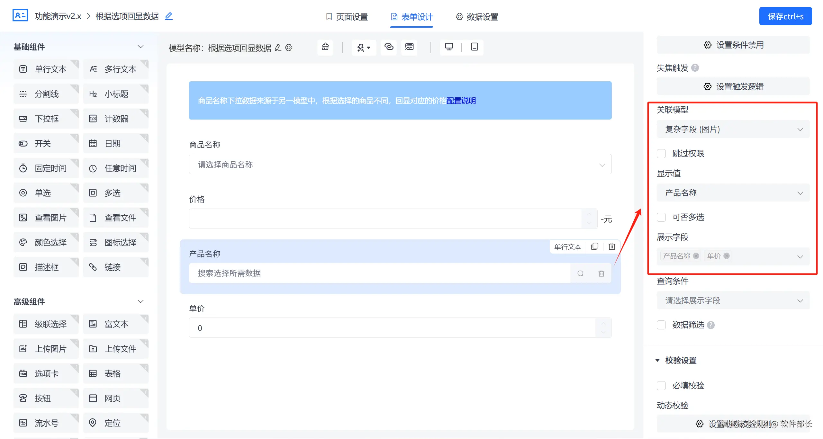The height and width of the screenshot is (439, 823).
Task: Click the link chain icon in toolbar
Action: coord(389,47)
